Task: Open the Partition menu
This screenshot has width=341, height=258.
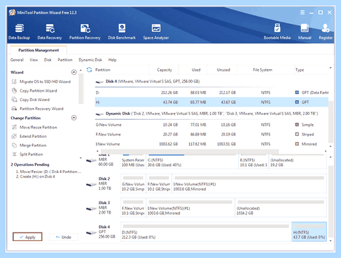Action: 65,60
